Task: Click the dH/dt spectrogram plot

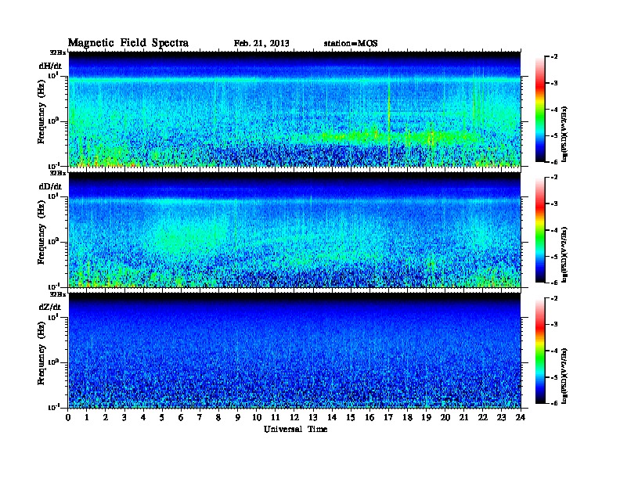Action: pos(294,109)
